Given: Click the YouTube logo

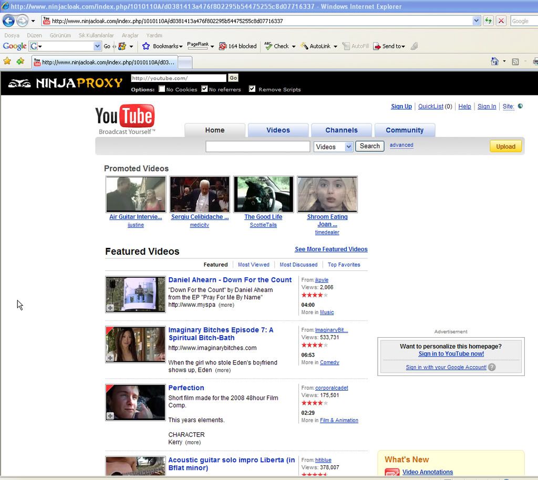Looking at the screenshot, I should [x=125, y=119].
